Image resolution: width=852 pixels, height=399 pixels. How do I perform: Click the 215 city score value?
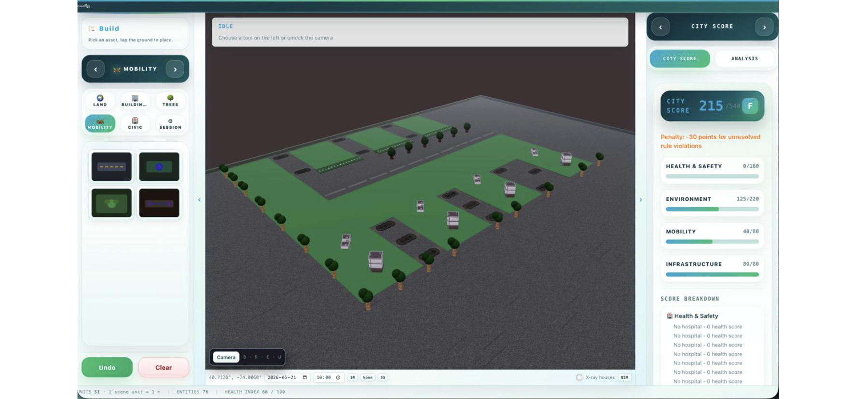point(711,106)
